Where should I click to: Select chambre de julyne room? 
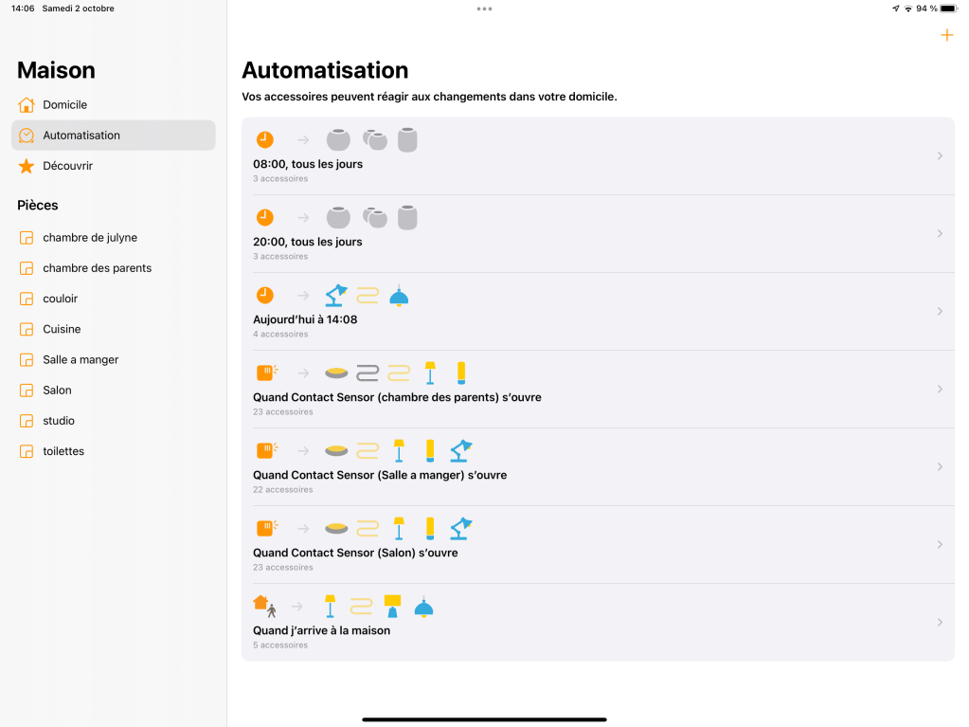(90, 238)
